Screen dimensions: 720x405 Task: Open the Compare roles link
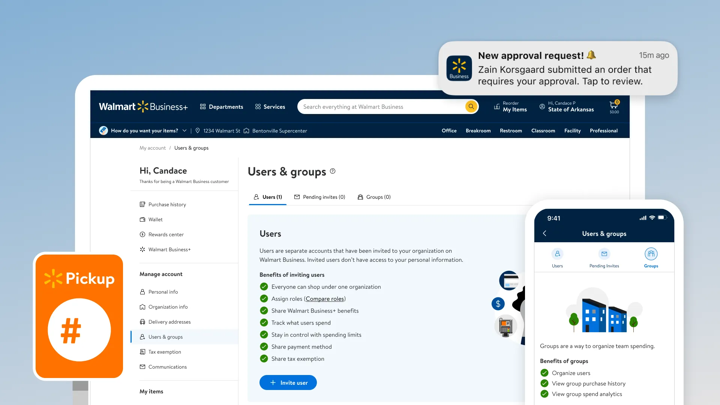325,299
